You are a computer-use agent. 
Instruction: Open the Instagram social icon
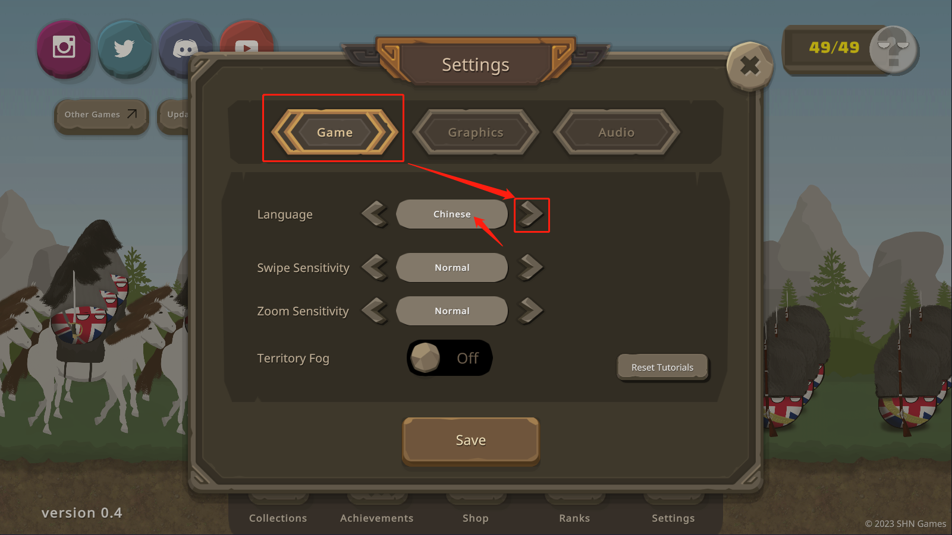[x=64, y=48]
